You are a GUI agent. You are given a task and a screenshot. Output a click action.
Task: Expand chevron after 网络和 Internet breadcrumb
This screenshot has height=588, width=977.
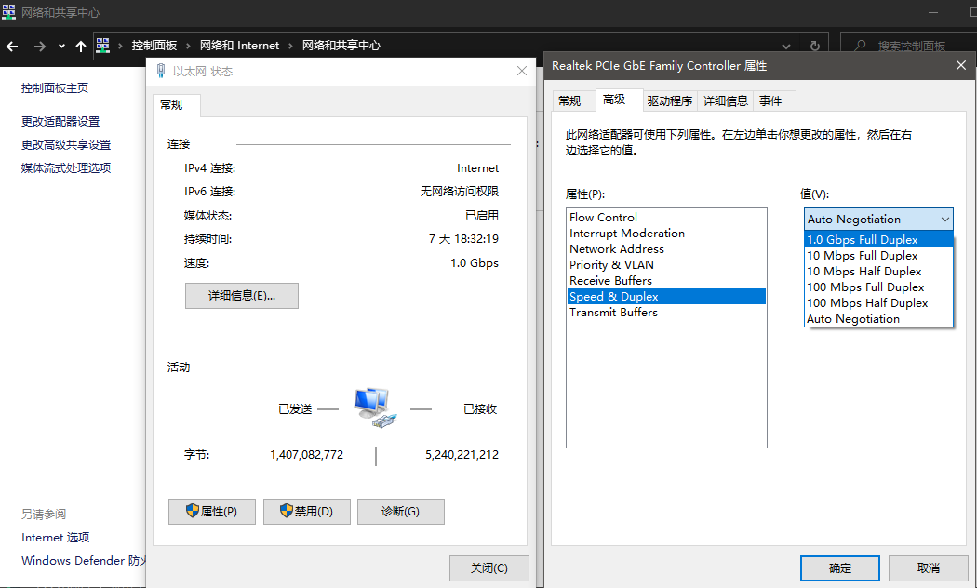[290, 47]
